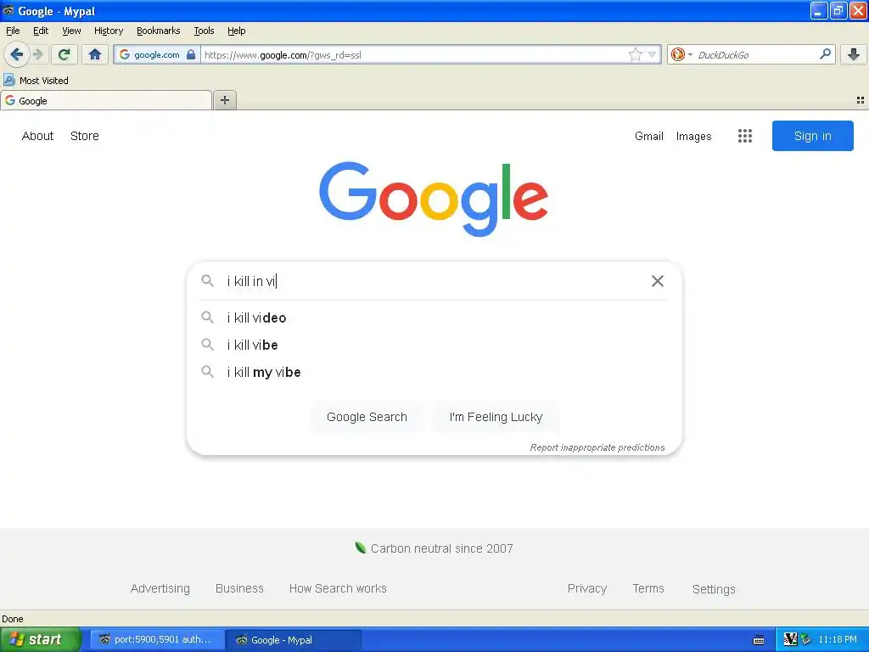The image size is (869, 652).
Task: Open the Business footer link
Action: [239, 588]
